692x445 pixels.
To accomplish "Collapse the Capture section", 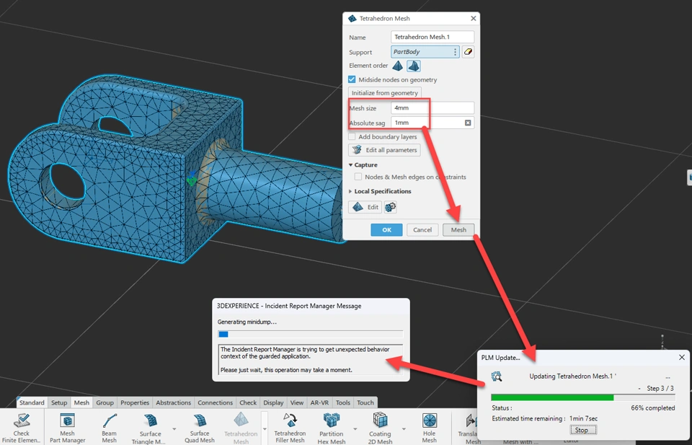I will (x=351, y=164).
